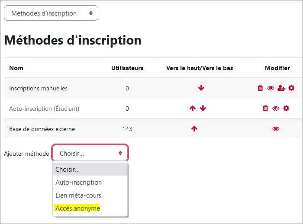
Task: Choose Lien méta-cours from the list
Action: click(x=90, y=195)
